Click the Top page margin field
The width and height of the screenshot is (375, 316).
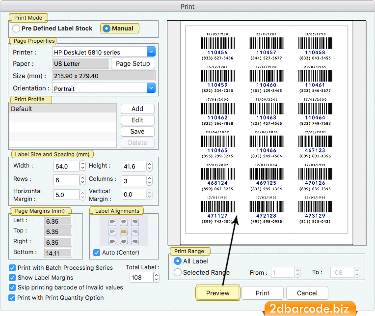click(x=58, y=231)
